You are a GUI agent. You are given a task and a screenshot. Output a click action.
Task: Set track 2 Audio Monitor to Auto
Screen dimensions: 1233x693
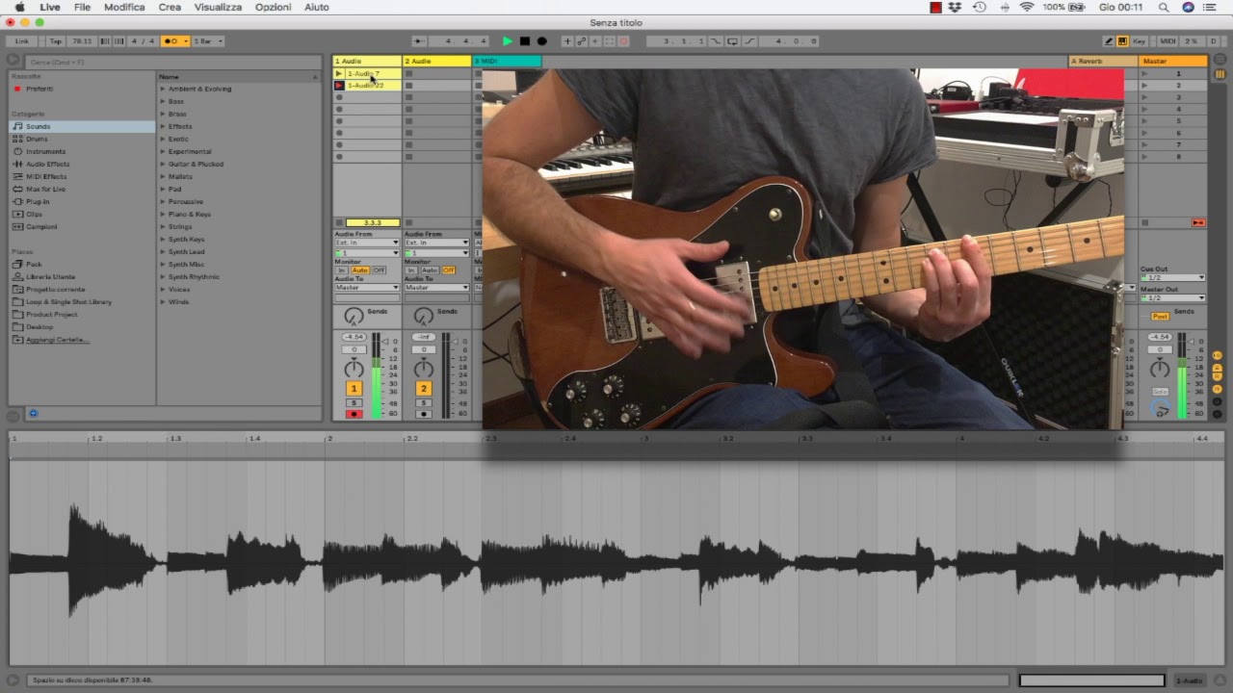(x=430, y=270)
